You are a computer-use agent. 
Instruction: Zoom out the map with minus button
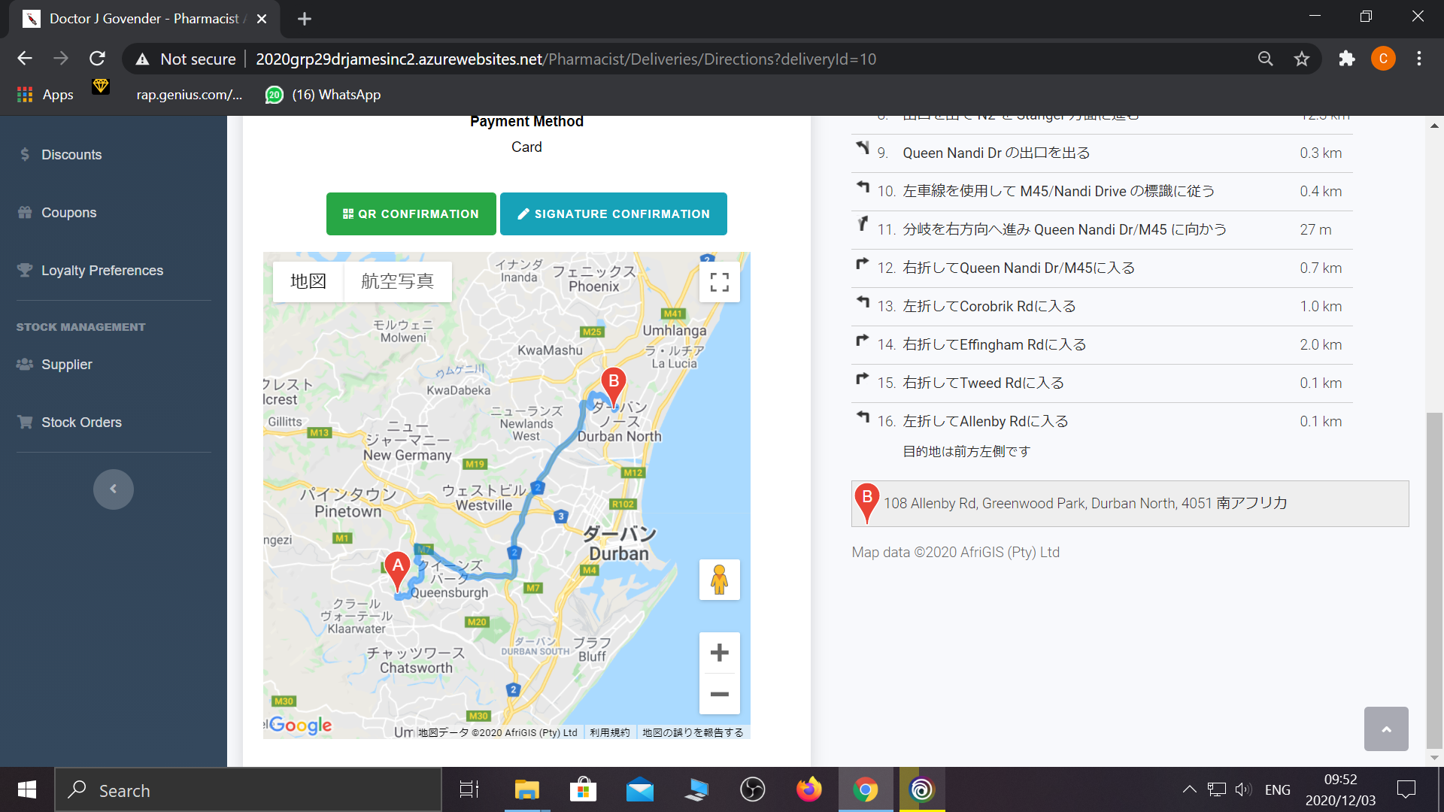[x=719, y=694]
